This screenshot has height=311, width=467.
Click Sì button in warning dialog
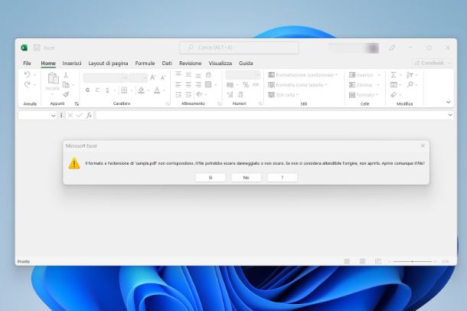[x=211, y=178]
